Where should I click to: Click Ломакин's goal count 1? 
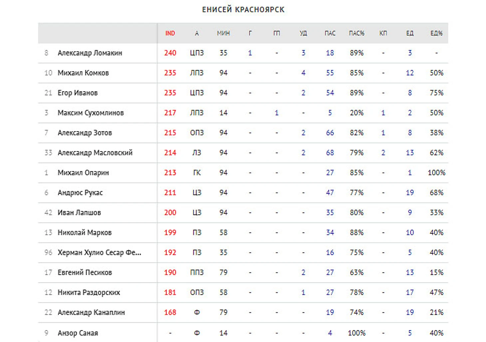pyautogui.click(x=250, y=53)
